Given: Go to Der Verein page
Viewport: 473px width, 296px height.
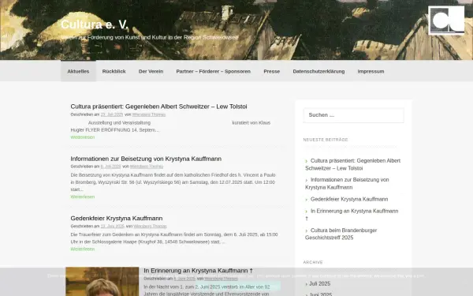Looking at the screenshot, I should click(x=151, y=71).
